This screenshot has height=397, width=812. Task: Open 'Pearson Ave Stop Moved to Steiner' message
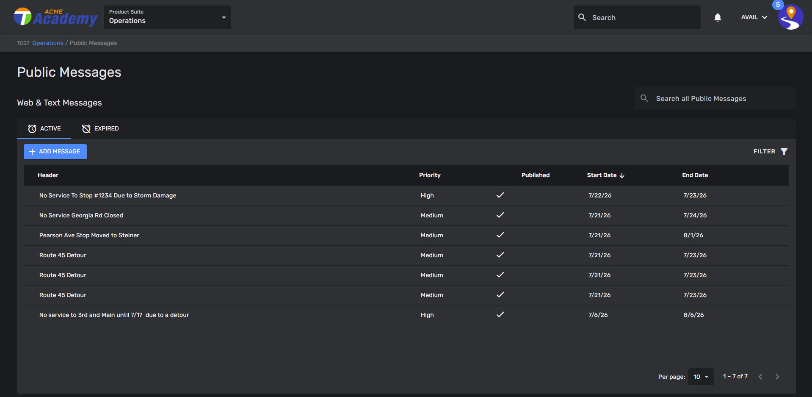coord(89,236)
